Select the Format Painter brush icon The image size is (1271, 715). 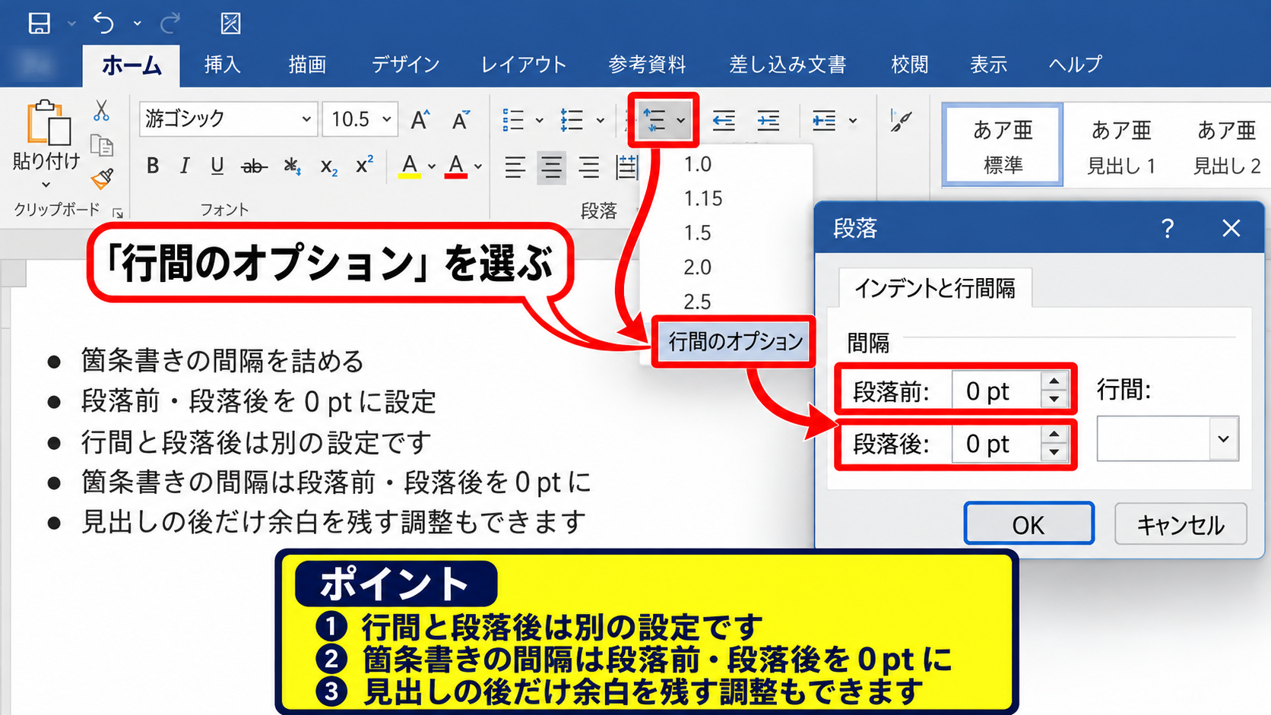[102, 178]
